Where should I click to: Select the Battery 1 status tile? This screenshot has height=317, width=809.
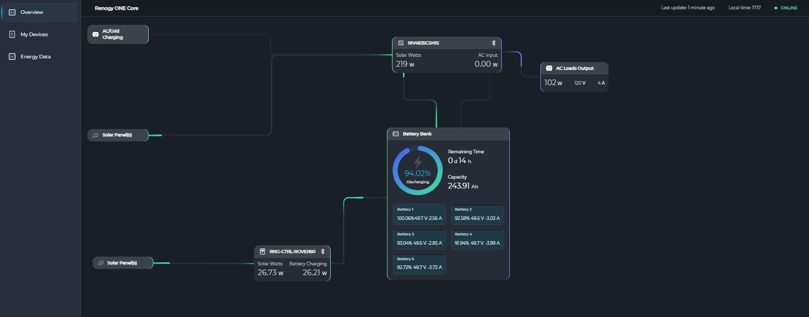pos(419,215)
